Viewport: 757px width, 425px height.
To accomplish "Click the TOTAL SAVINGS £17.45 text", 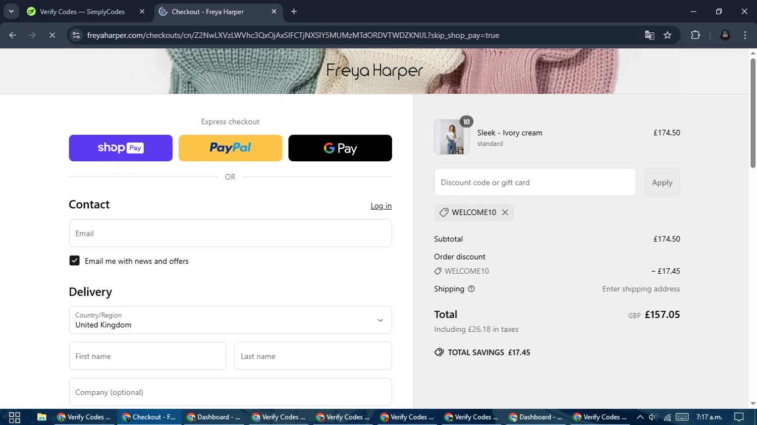I will coord(489,352).
